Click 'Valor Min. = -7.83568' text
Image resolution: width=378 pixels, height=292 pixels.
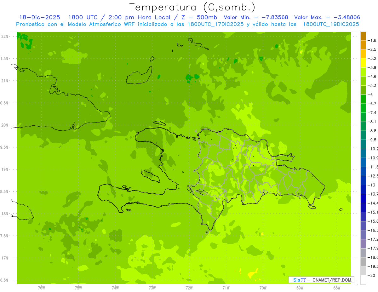tap(256, 18)
